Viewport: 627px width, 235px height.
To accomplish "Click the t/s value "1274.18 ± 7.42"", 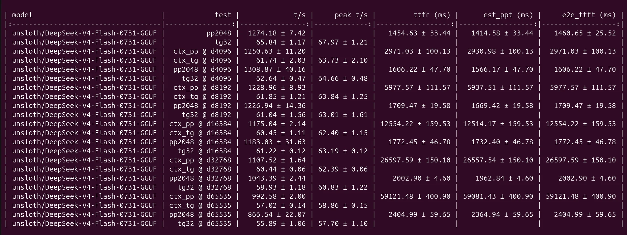I will click(277, 33).
